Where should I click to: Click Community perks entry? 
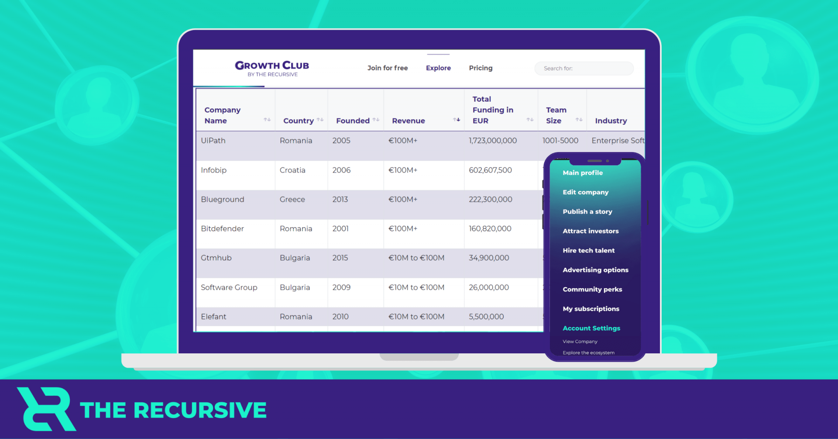click(592, 289)
